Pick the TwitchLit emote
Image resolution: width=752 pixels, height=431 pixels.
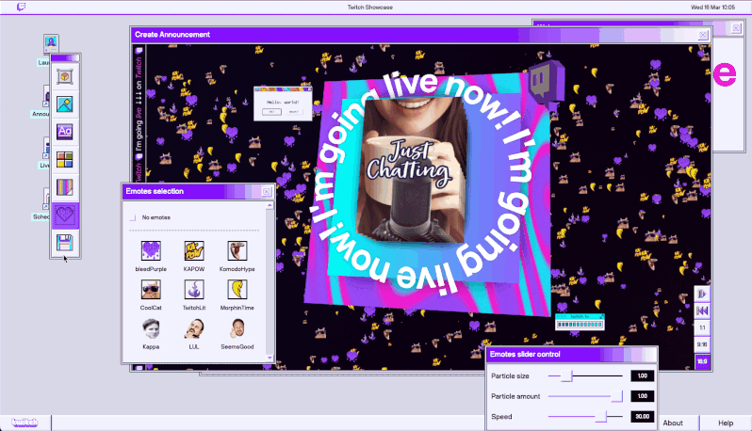click(x=194, y=290)
